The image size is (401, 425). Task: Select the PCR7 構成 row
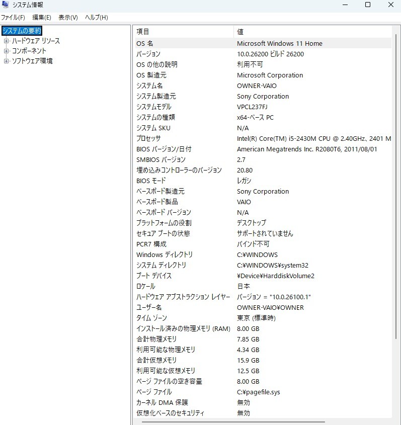(x=263, y=244)
